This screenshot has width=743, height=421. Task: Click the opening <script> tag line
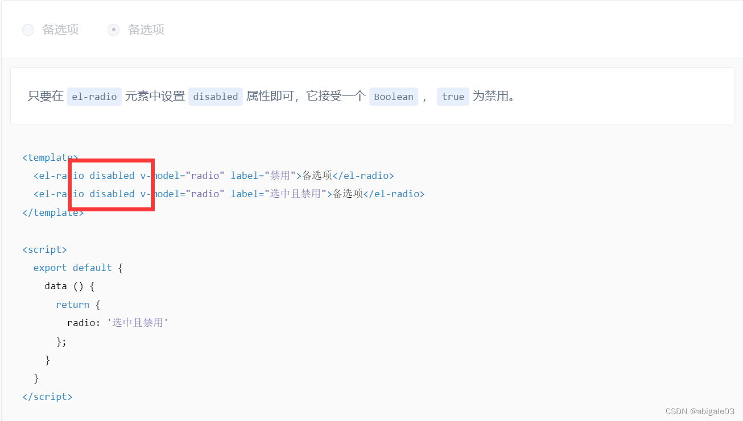(x=44, y=249)
